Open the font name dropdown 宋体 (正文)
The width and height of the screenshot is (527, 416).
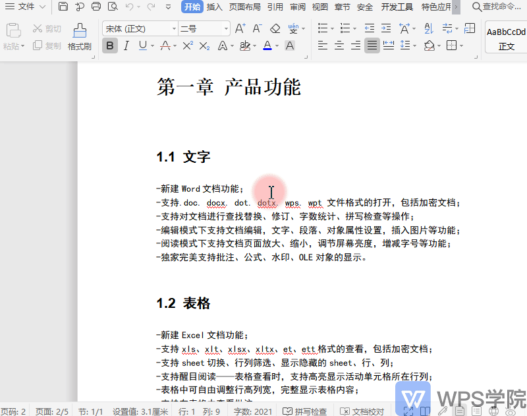[174, 29]
